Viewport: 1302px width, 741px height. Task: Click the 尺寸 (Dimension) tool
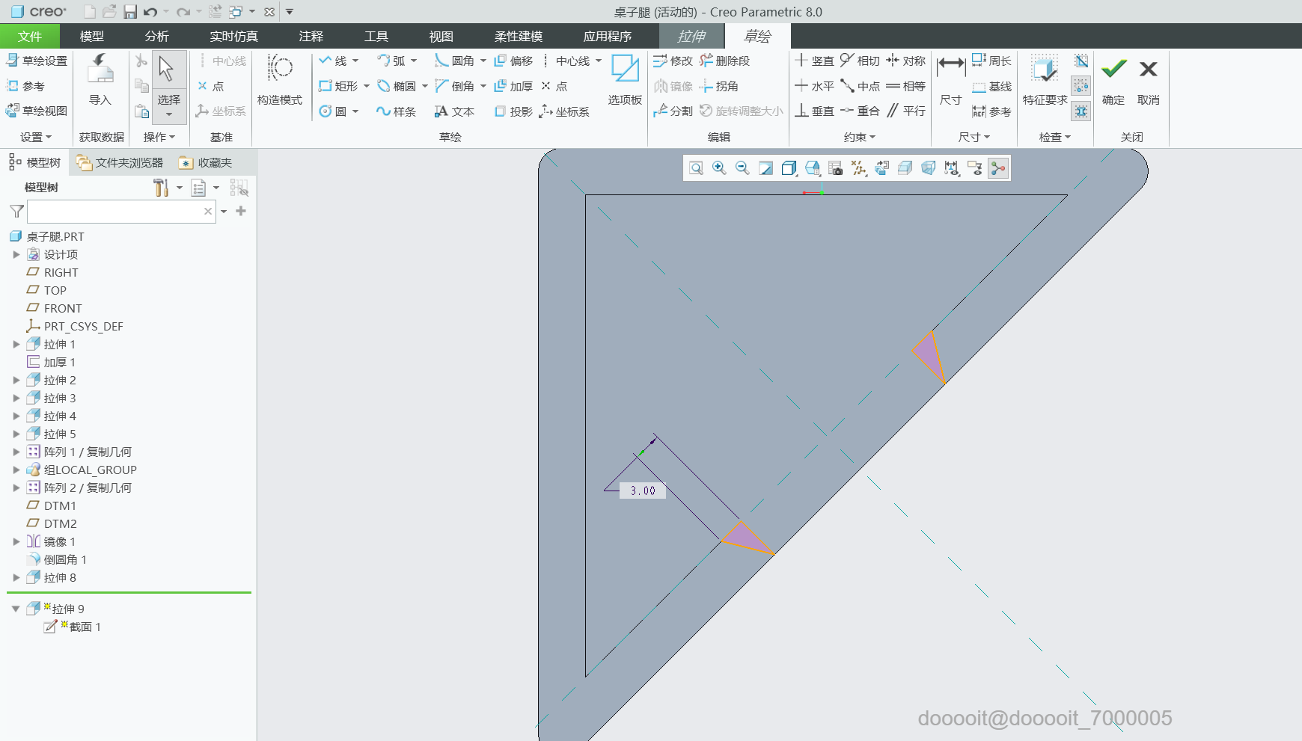[951, 80]
